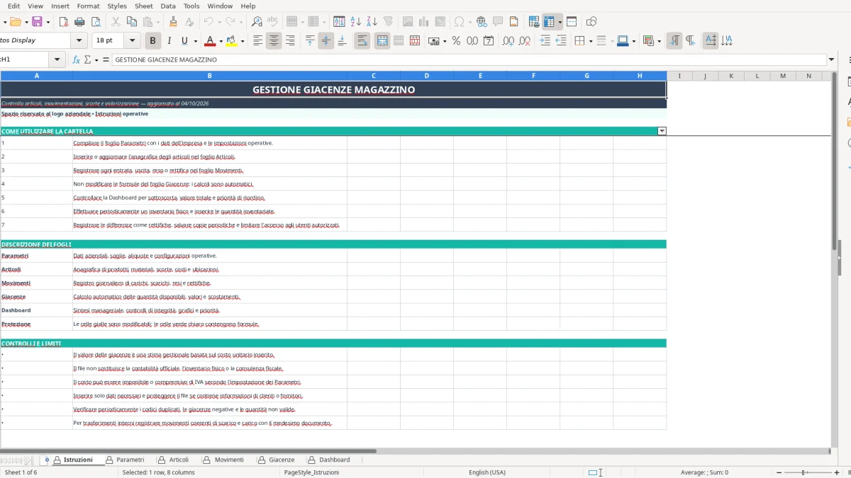This screenshot has width=851, height=478.
Task: Click the Headers and Footers icon
Action: [x=514, y=22]
